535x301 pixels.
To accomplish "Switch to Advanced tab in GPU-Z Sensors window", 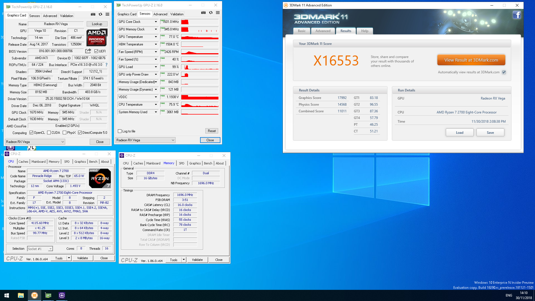I will [x=160, y=14].
